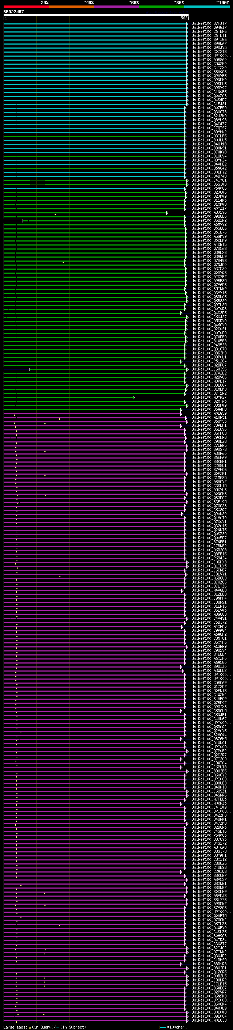Click hit label UniRef100_P54086
Viewport: 233px width, 1030px height.
209,188
